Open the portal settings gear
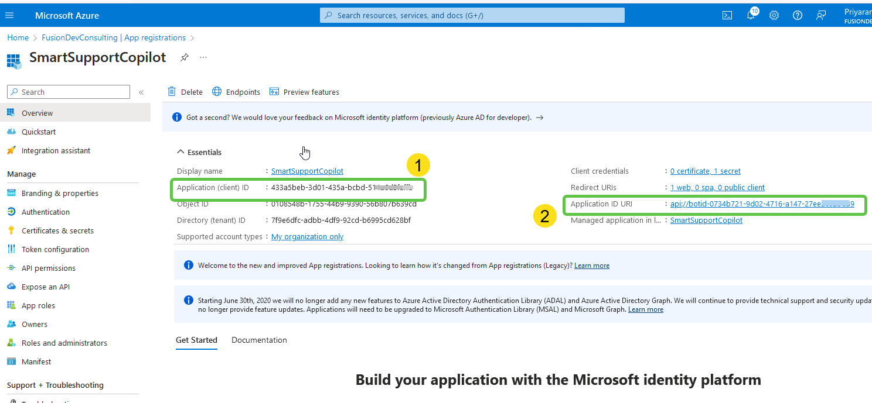This screenshot has width=872, height=403. click(x=774, y=15)
